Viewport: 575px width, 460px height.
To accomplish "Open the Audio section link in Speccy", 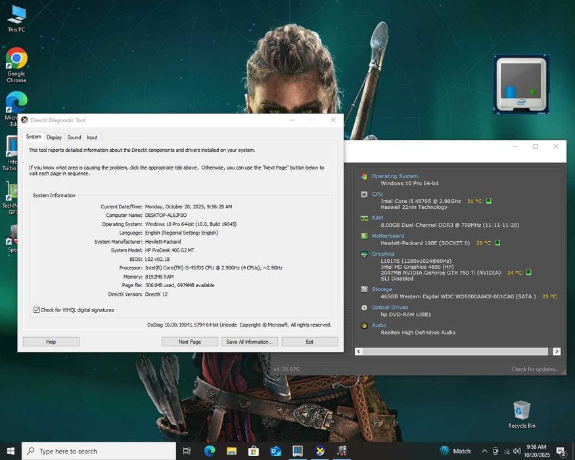I will point(379,325).
